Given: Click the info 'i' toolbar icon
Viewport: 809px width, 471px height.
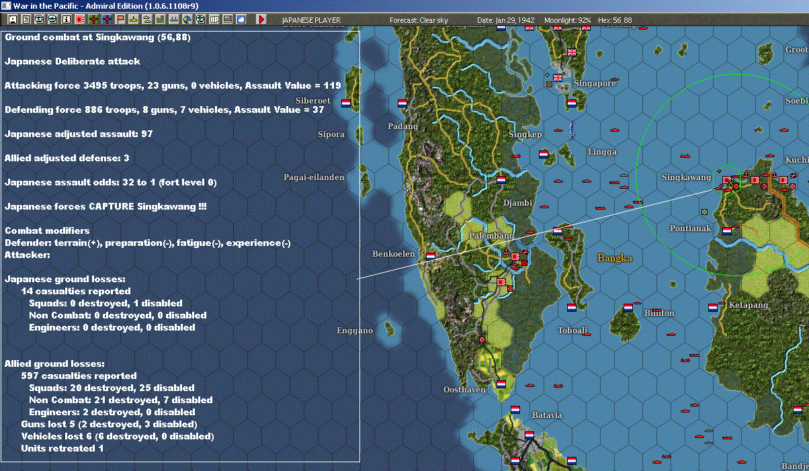Looking at the screenshot, I should 66,19.
